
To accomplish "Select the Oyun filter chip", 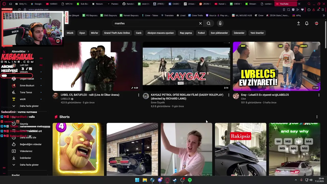I will (x=82, y=33).
